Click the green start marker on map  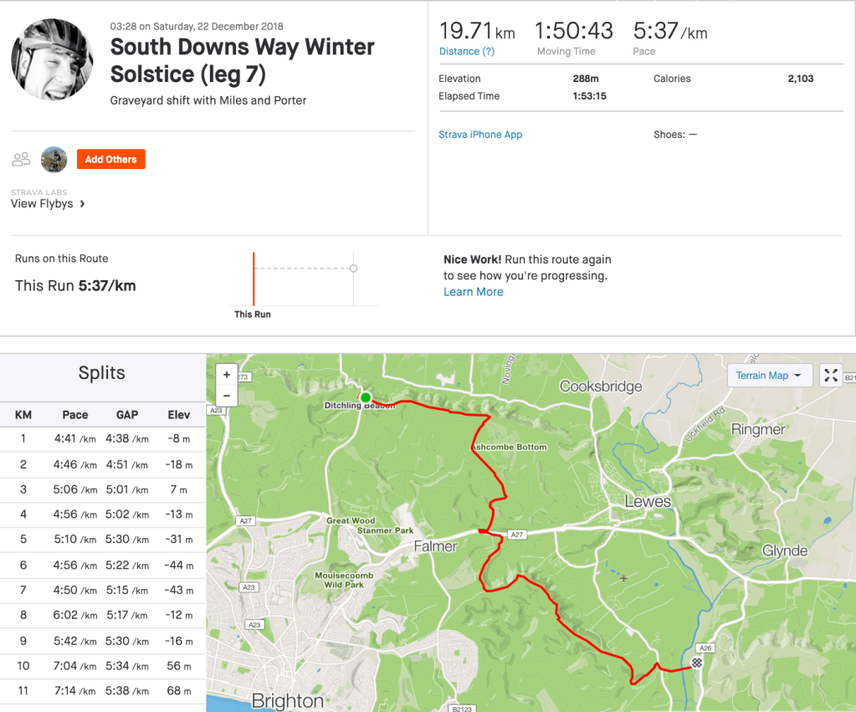click(x=366, y=397)
